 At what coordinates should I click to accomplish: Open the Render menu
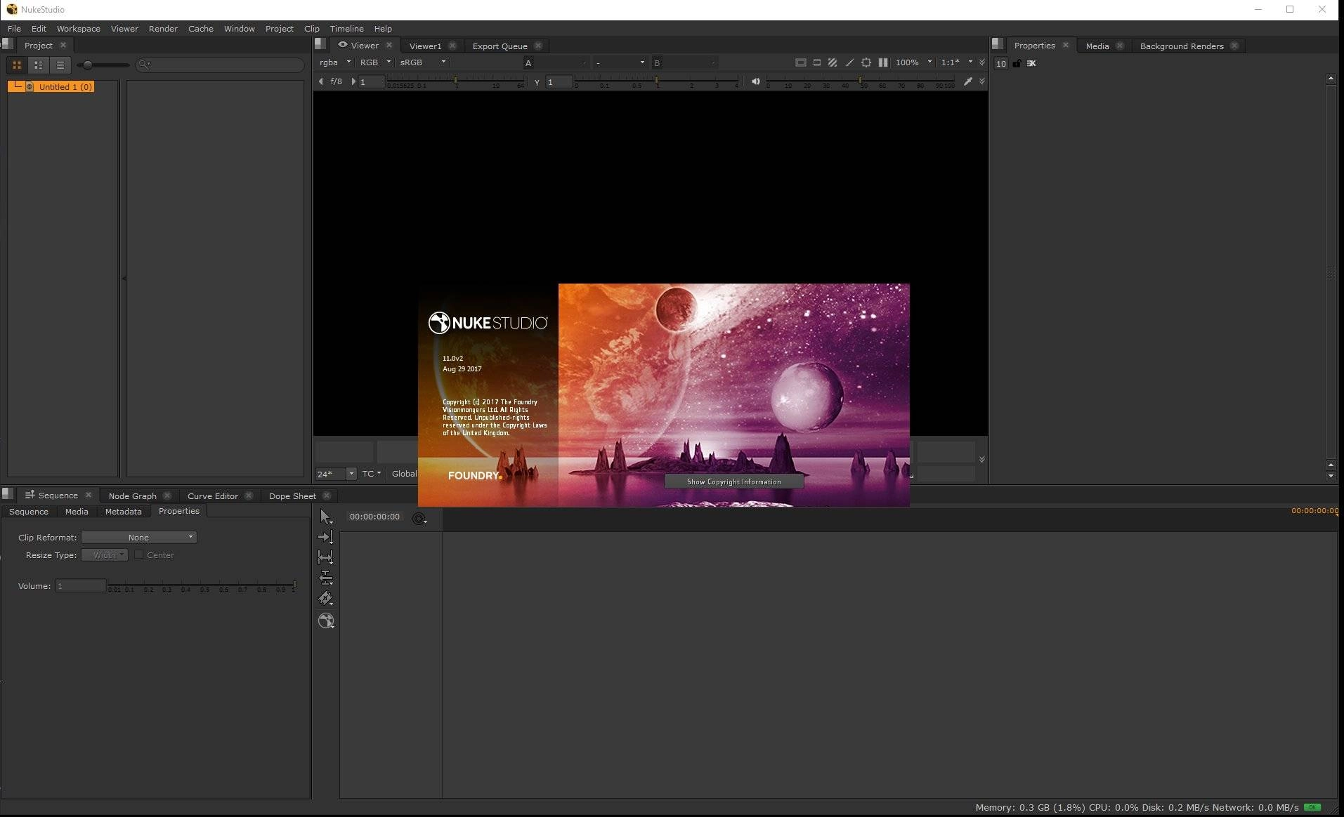(163, 29)
